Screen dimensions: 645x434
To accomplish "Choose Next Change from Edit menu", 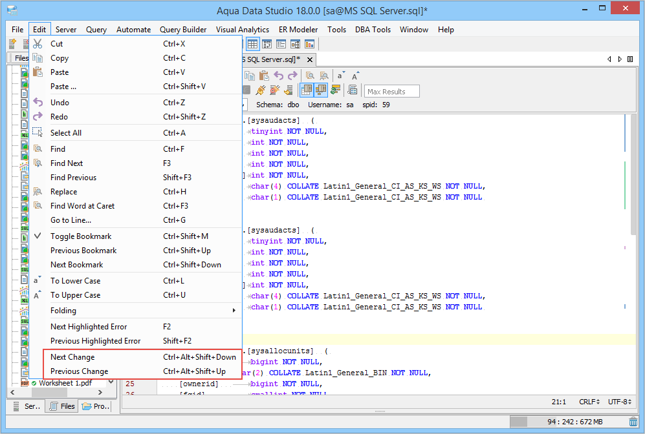I will click(72, 357).
